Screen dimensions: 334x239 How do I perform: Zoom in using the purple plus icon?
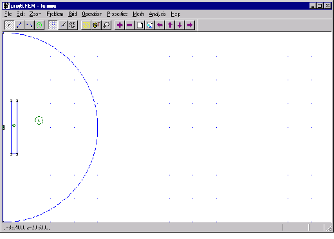(120, 25)
